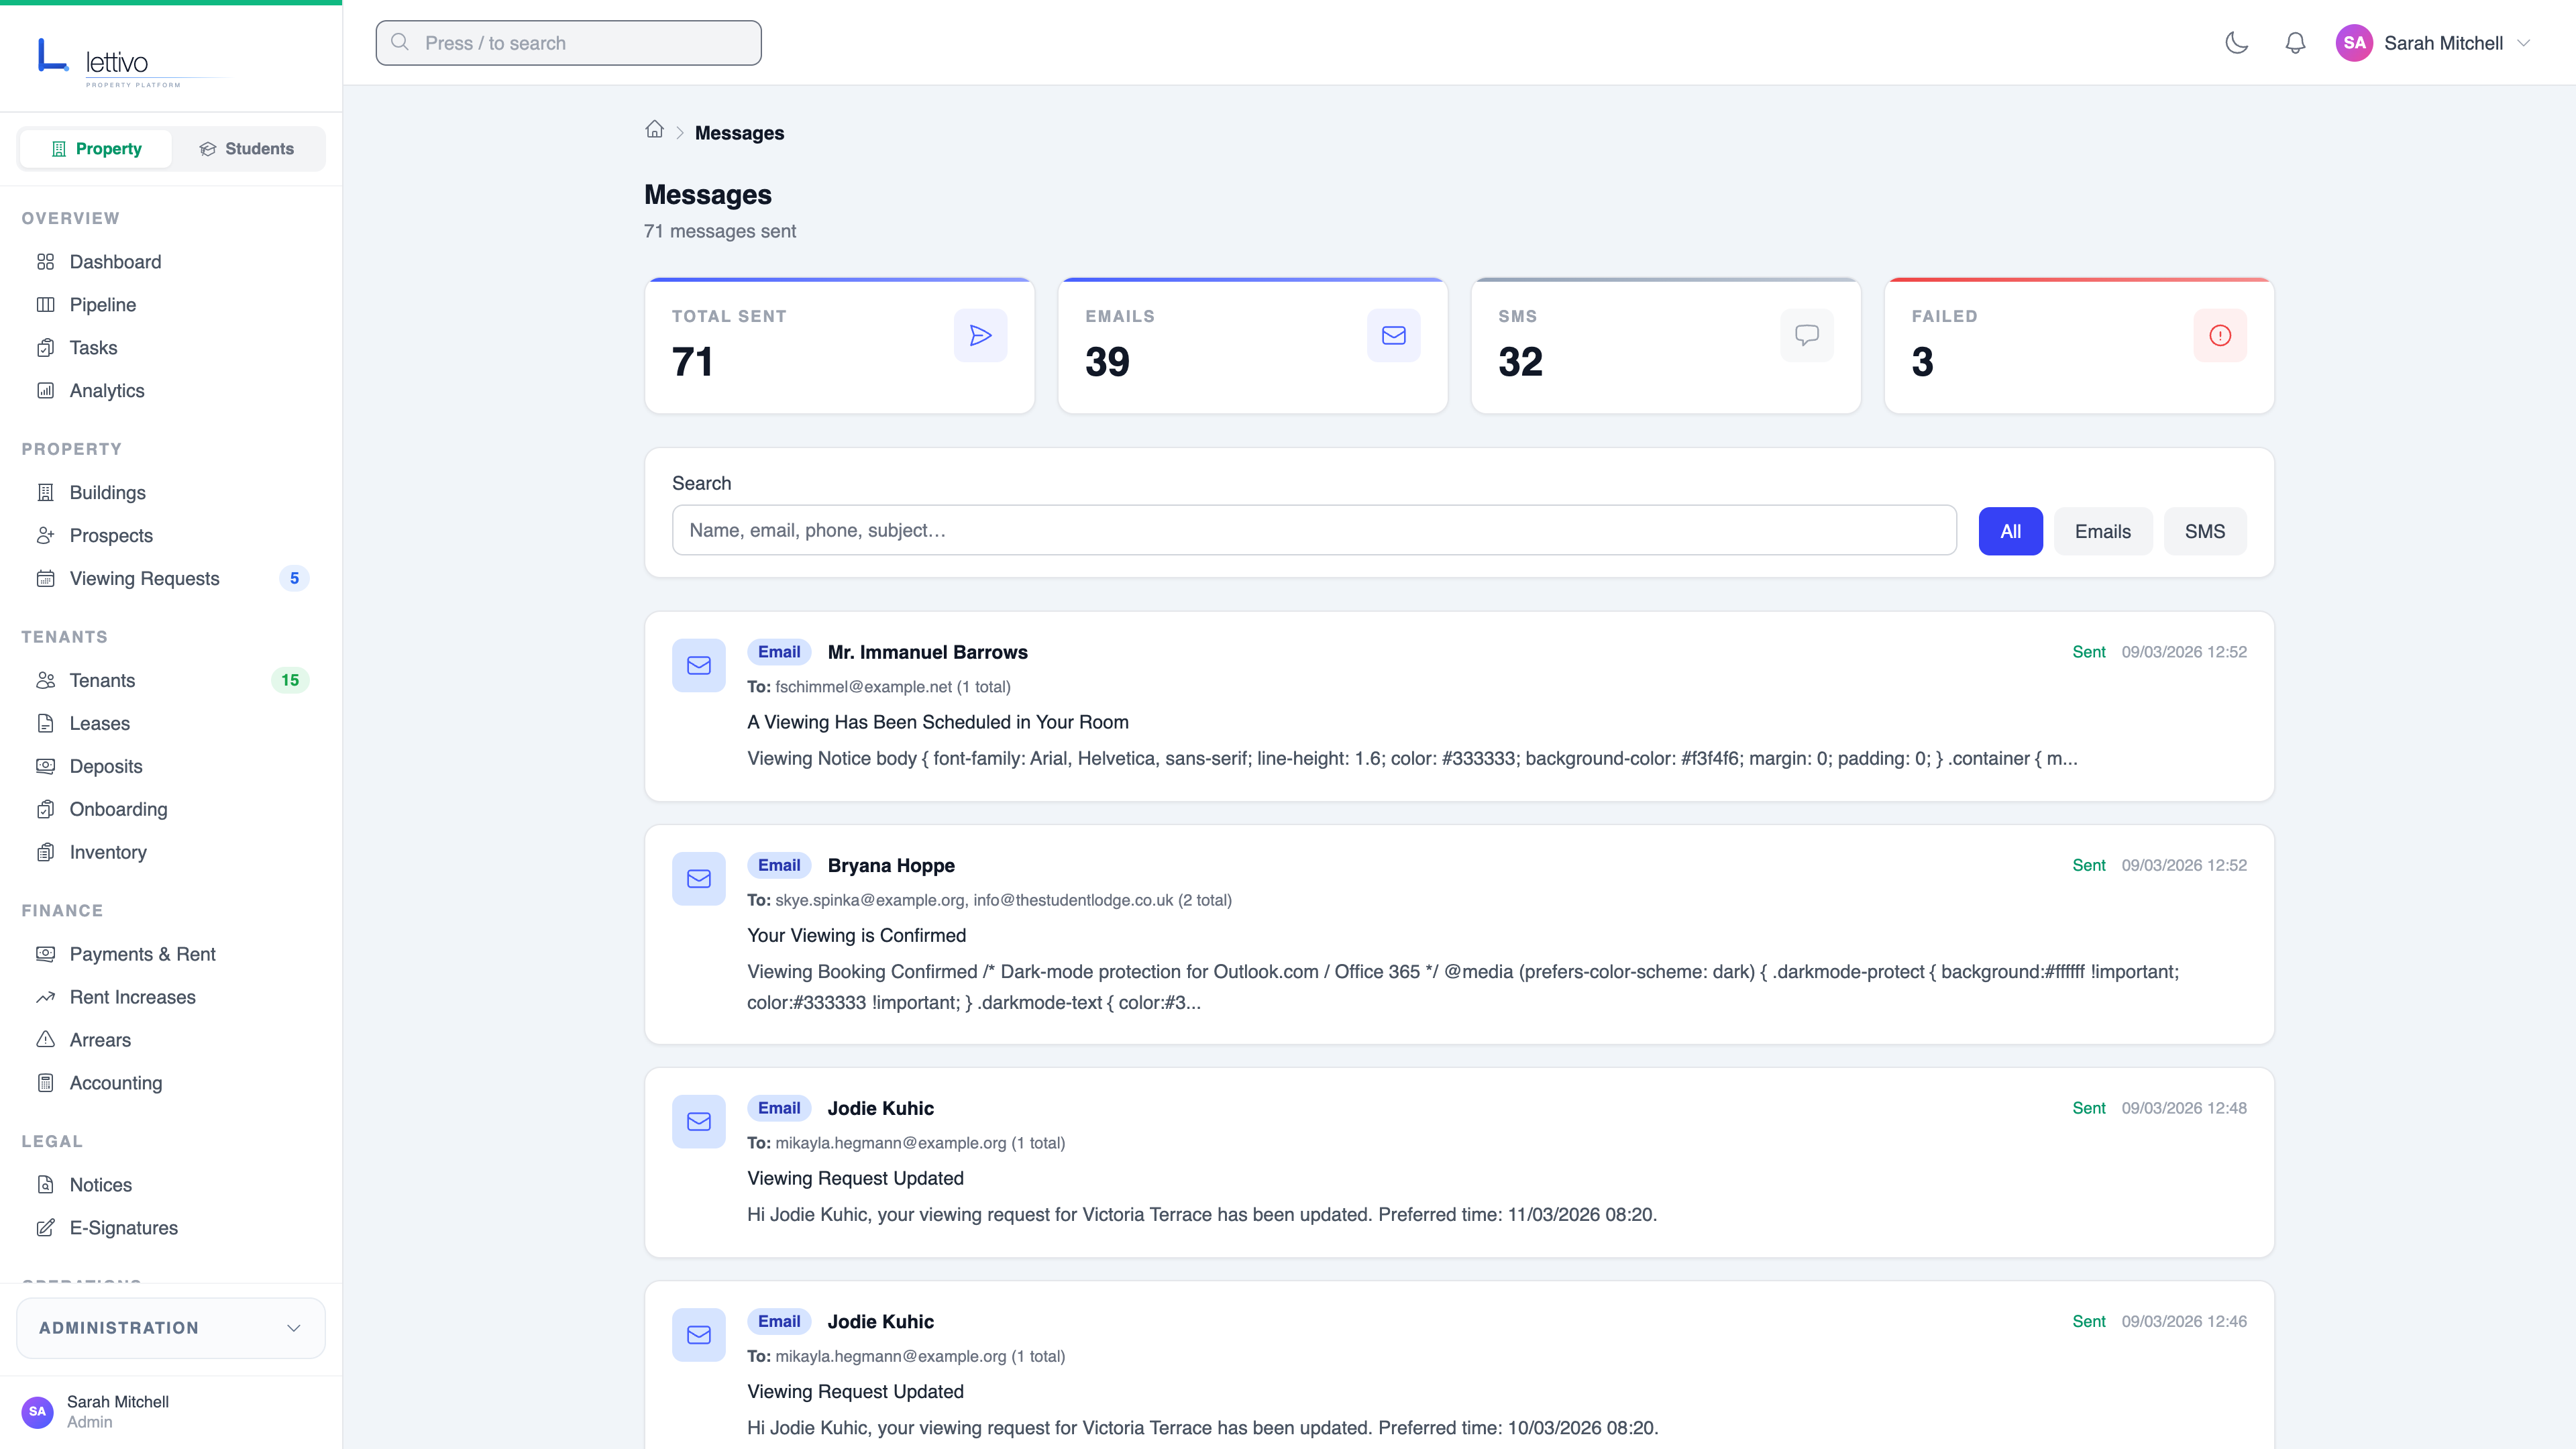Select the All message filter
2576x1449 pixels.
2010,531
